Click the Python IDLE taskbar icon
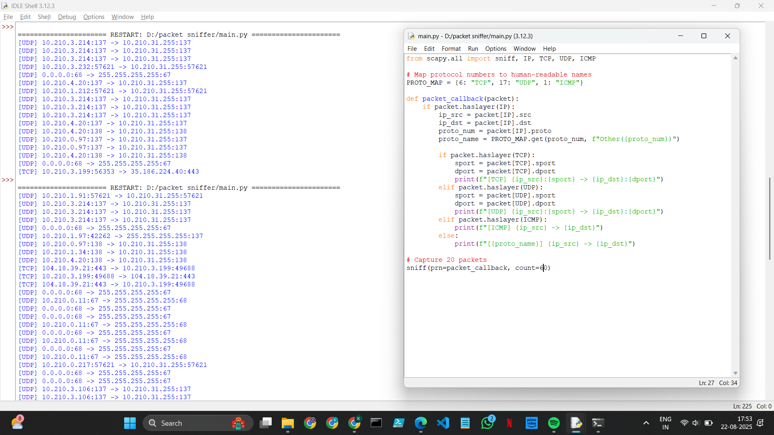 pos(576,423)
